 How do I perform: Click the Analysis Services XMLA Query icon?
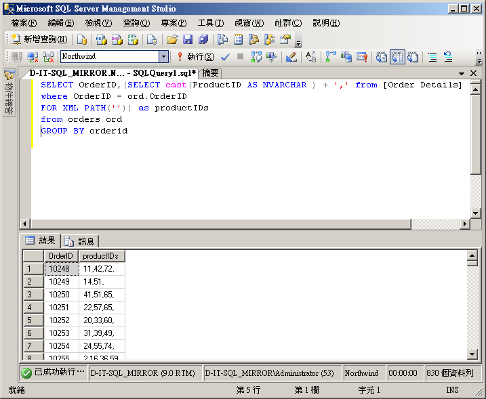coord(133,39)
